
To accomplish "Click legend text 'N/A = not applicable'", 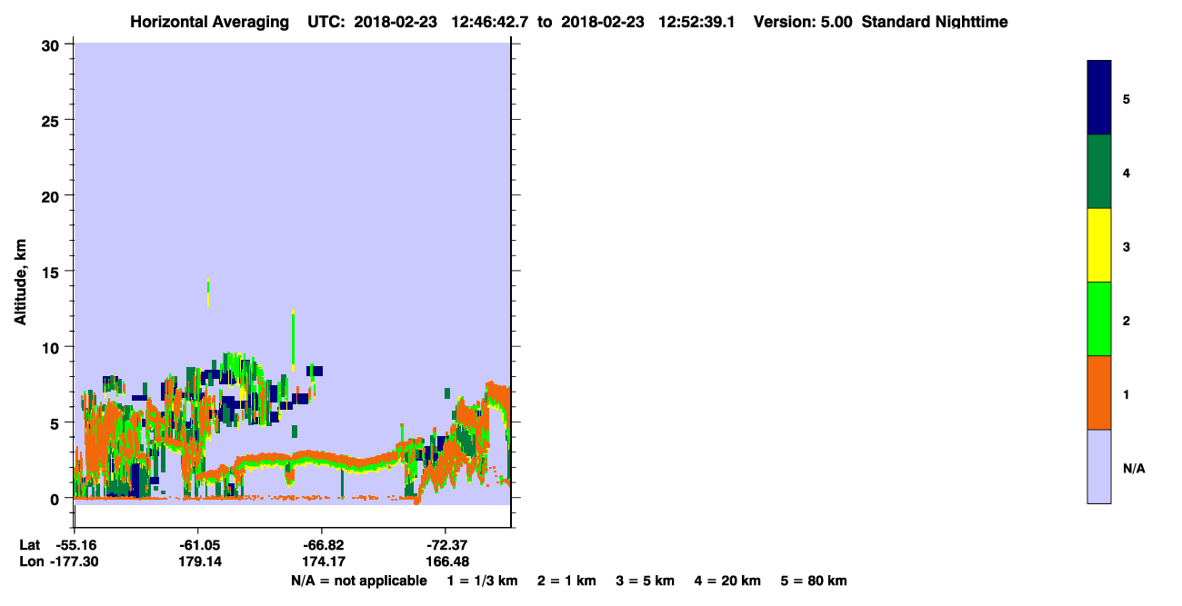I will (358, 581).
